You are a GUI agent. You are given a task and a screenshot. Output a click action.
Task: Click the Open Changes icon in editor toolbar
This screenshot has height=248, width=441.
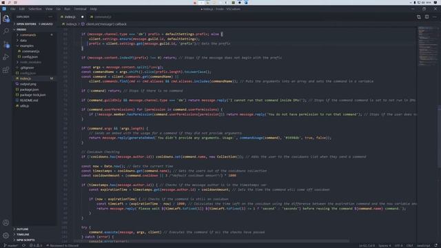click(419, 17)
